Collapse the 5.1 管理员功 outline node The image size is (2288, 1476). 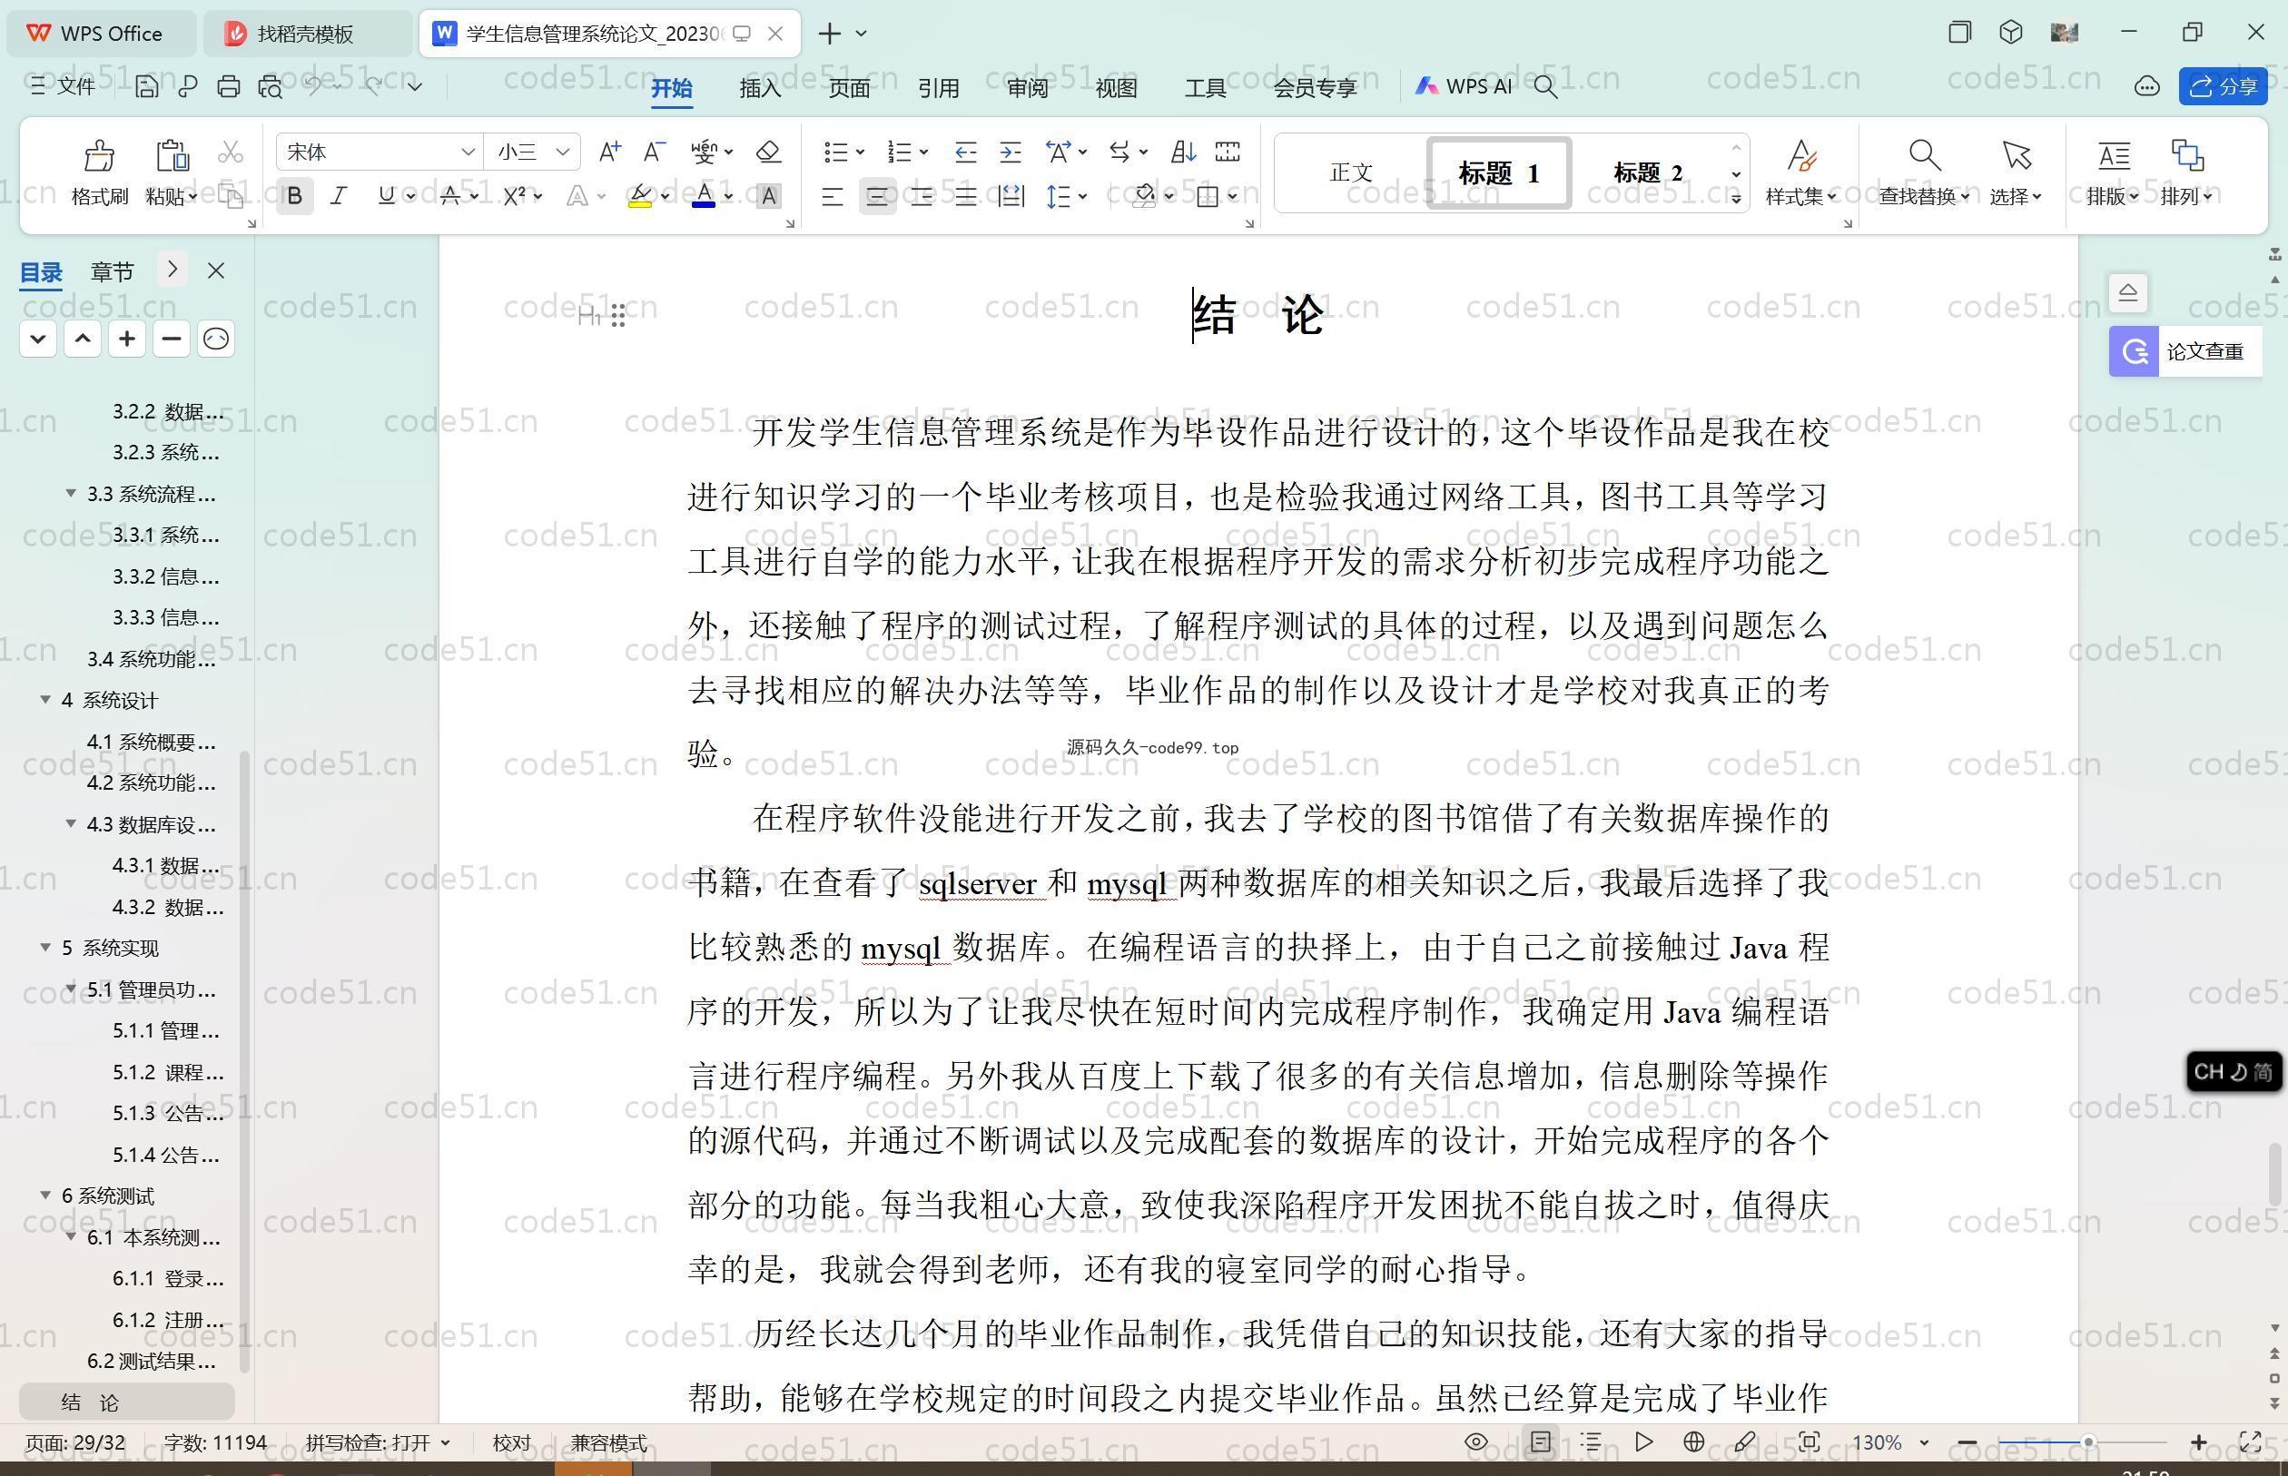click(x=70, y=989)
